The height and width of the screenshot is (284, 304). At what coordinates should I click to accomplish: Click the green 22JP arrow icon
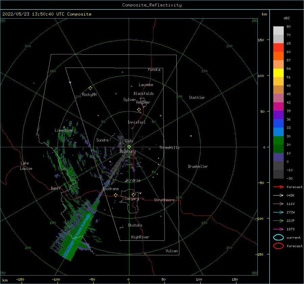278,221
